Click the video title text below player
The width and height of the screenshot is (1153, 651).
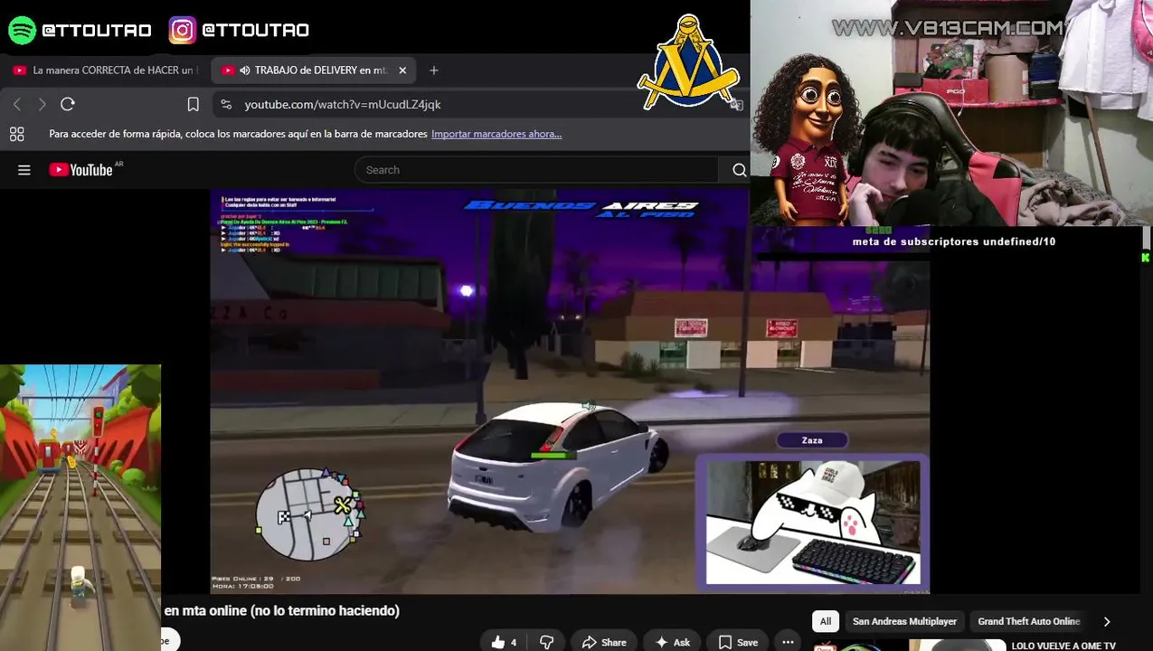pos(281,610)
